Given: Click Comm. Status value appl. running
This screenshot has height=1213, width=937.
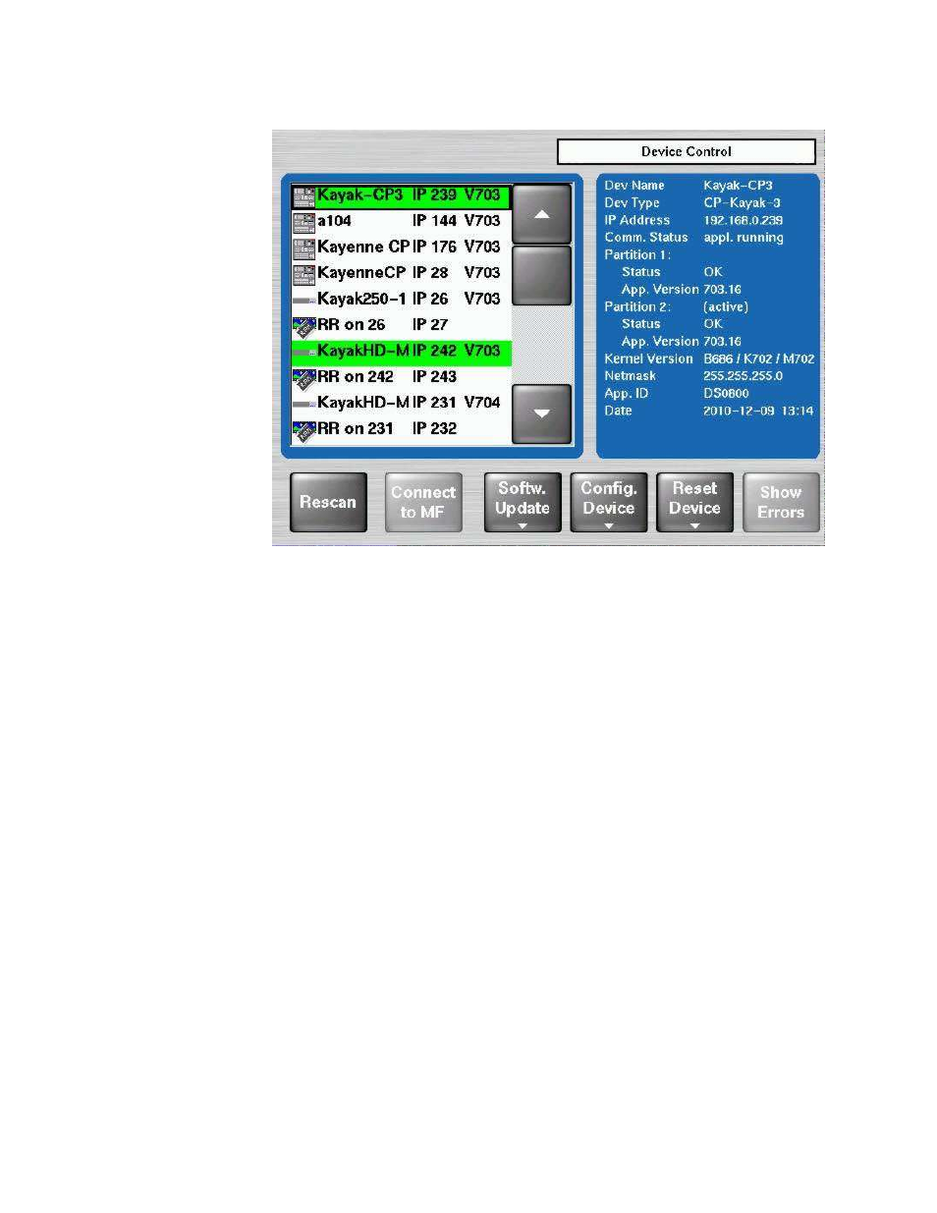Looking at the screenshot, I should (744, 238).
